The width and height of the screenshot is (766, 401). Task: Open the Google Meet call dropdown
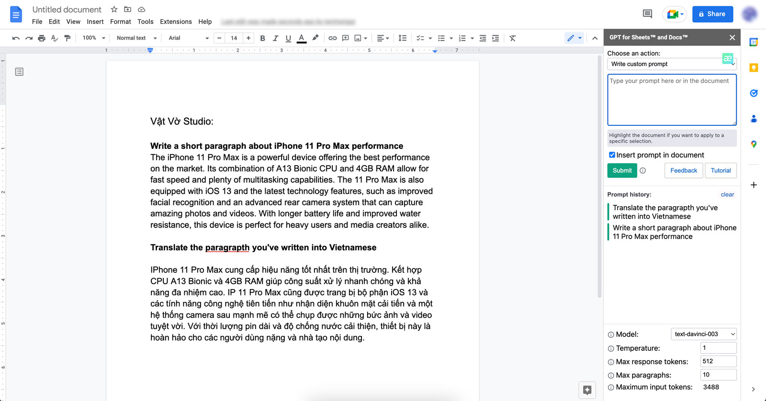tap(676, 14)
